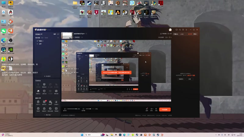This screenshot has width=244, height=137.
Task: Open the hamburger menu icon in title bar
Action: coord(186,30)
